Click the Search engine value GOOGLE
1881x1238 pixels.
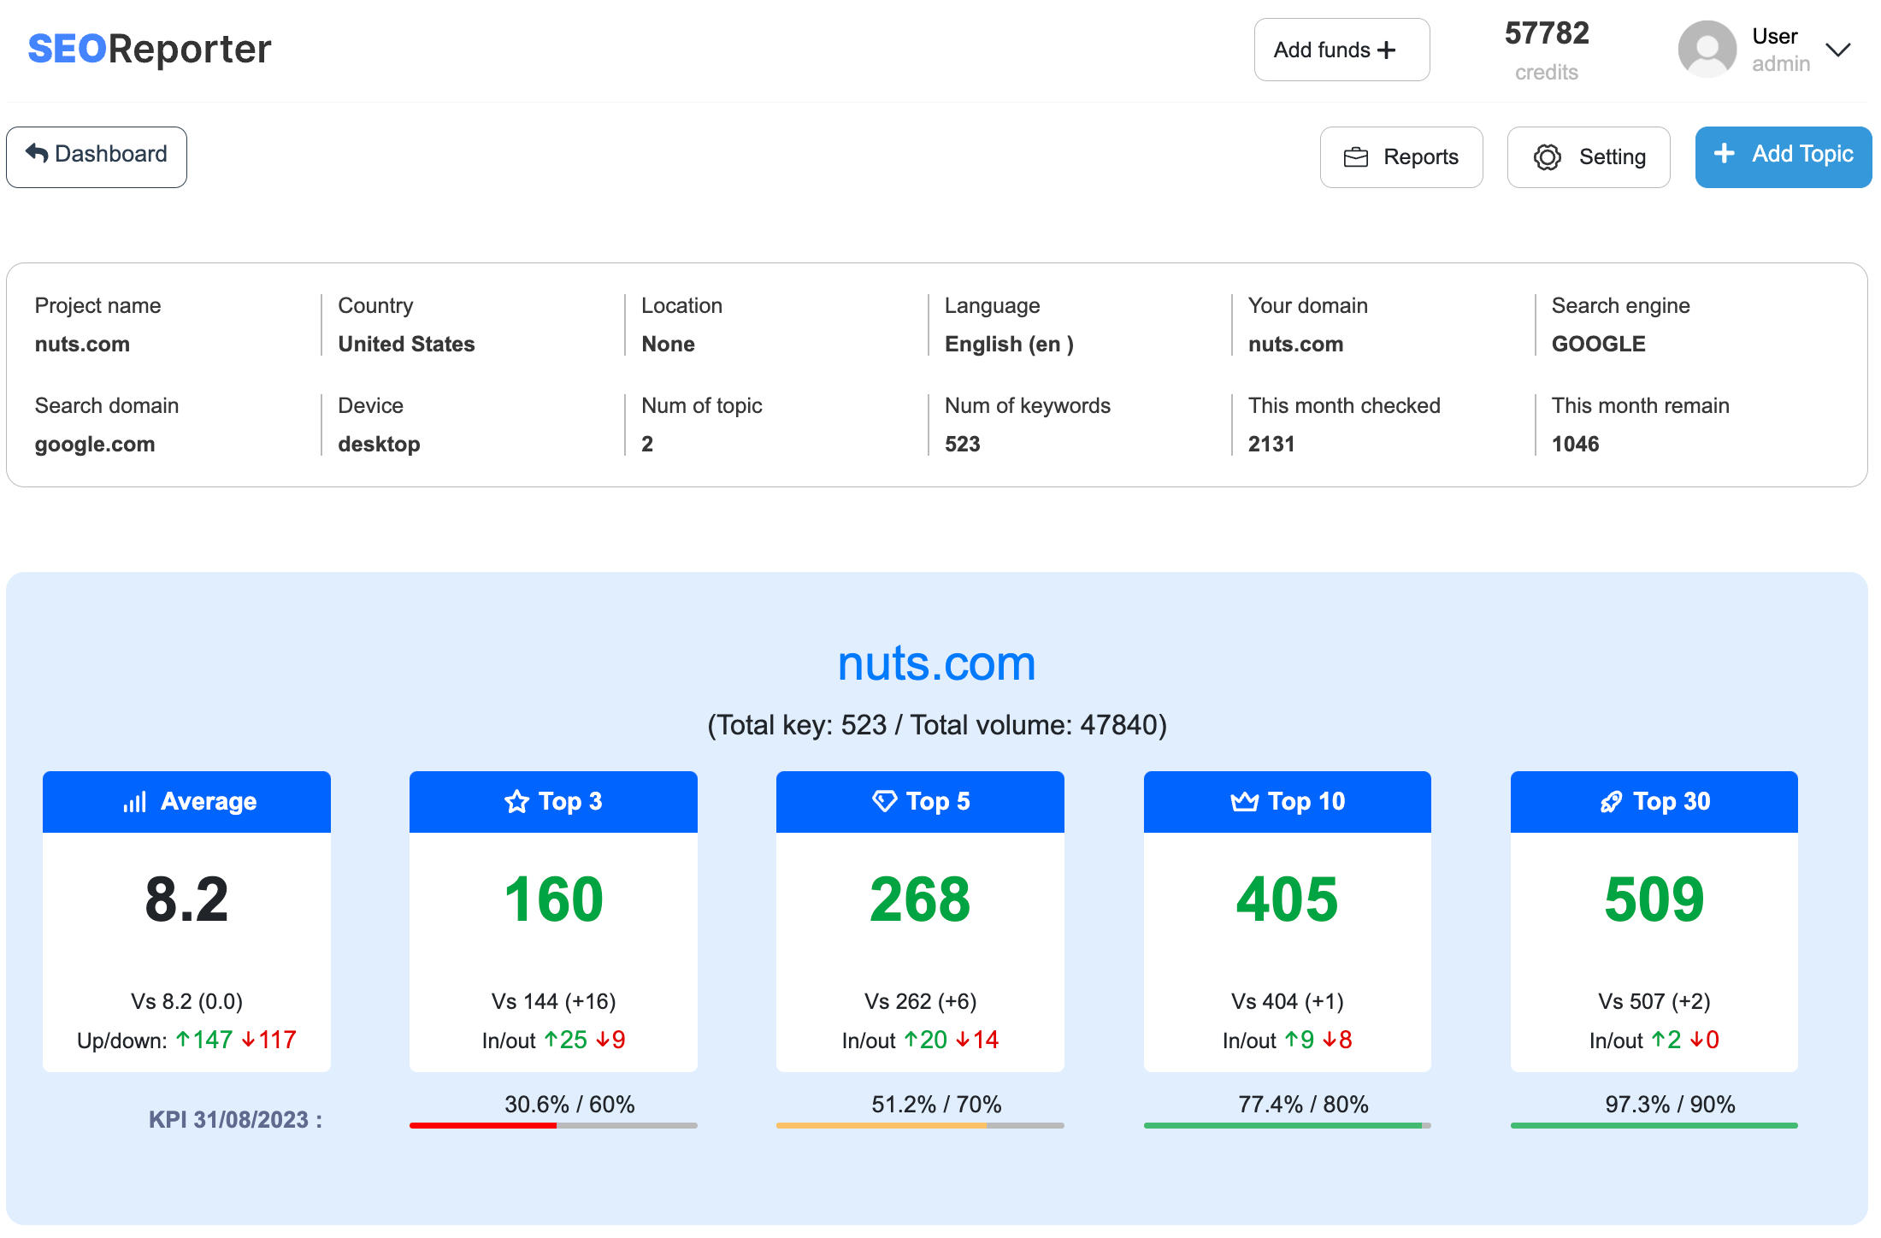point(1598,344)
